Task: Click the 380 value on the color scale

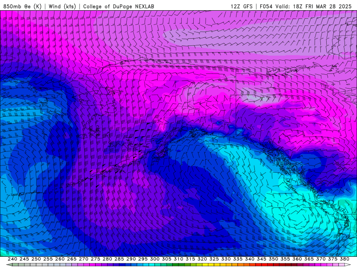Action: click(345, 259)
